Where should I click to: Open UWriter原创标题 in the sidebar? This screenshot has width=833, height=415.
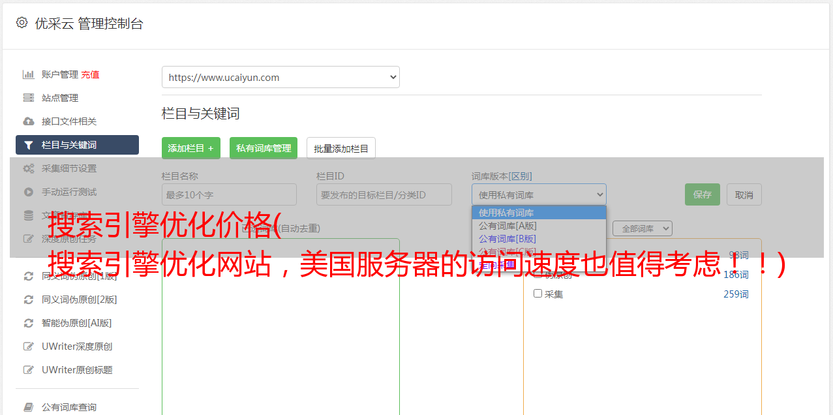pos(77,370)
